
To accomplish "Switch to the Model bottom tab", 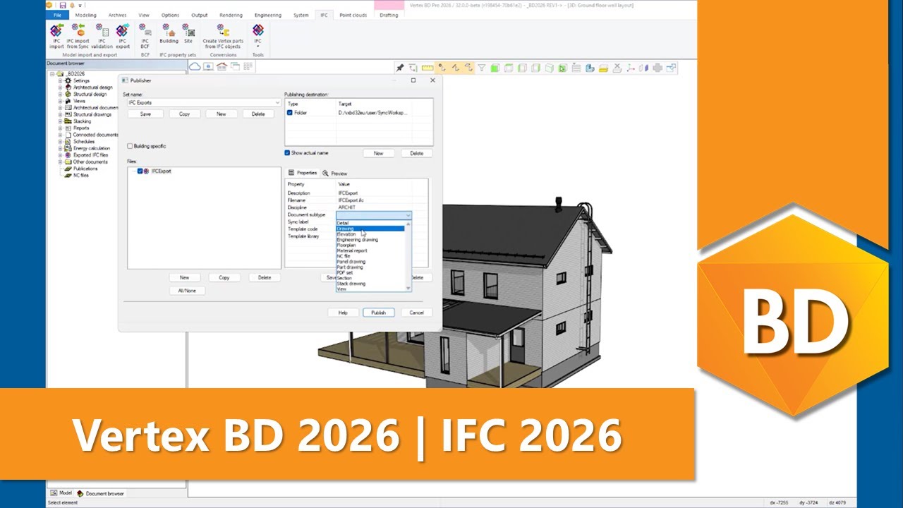I will tap(61, 493).
